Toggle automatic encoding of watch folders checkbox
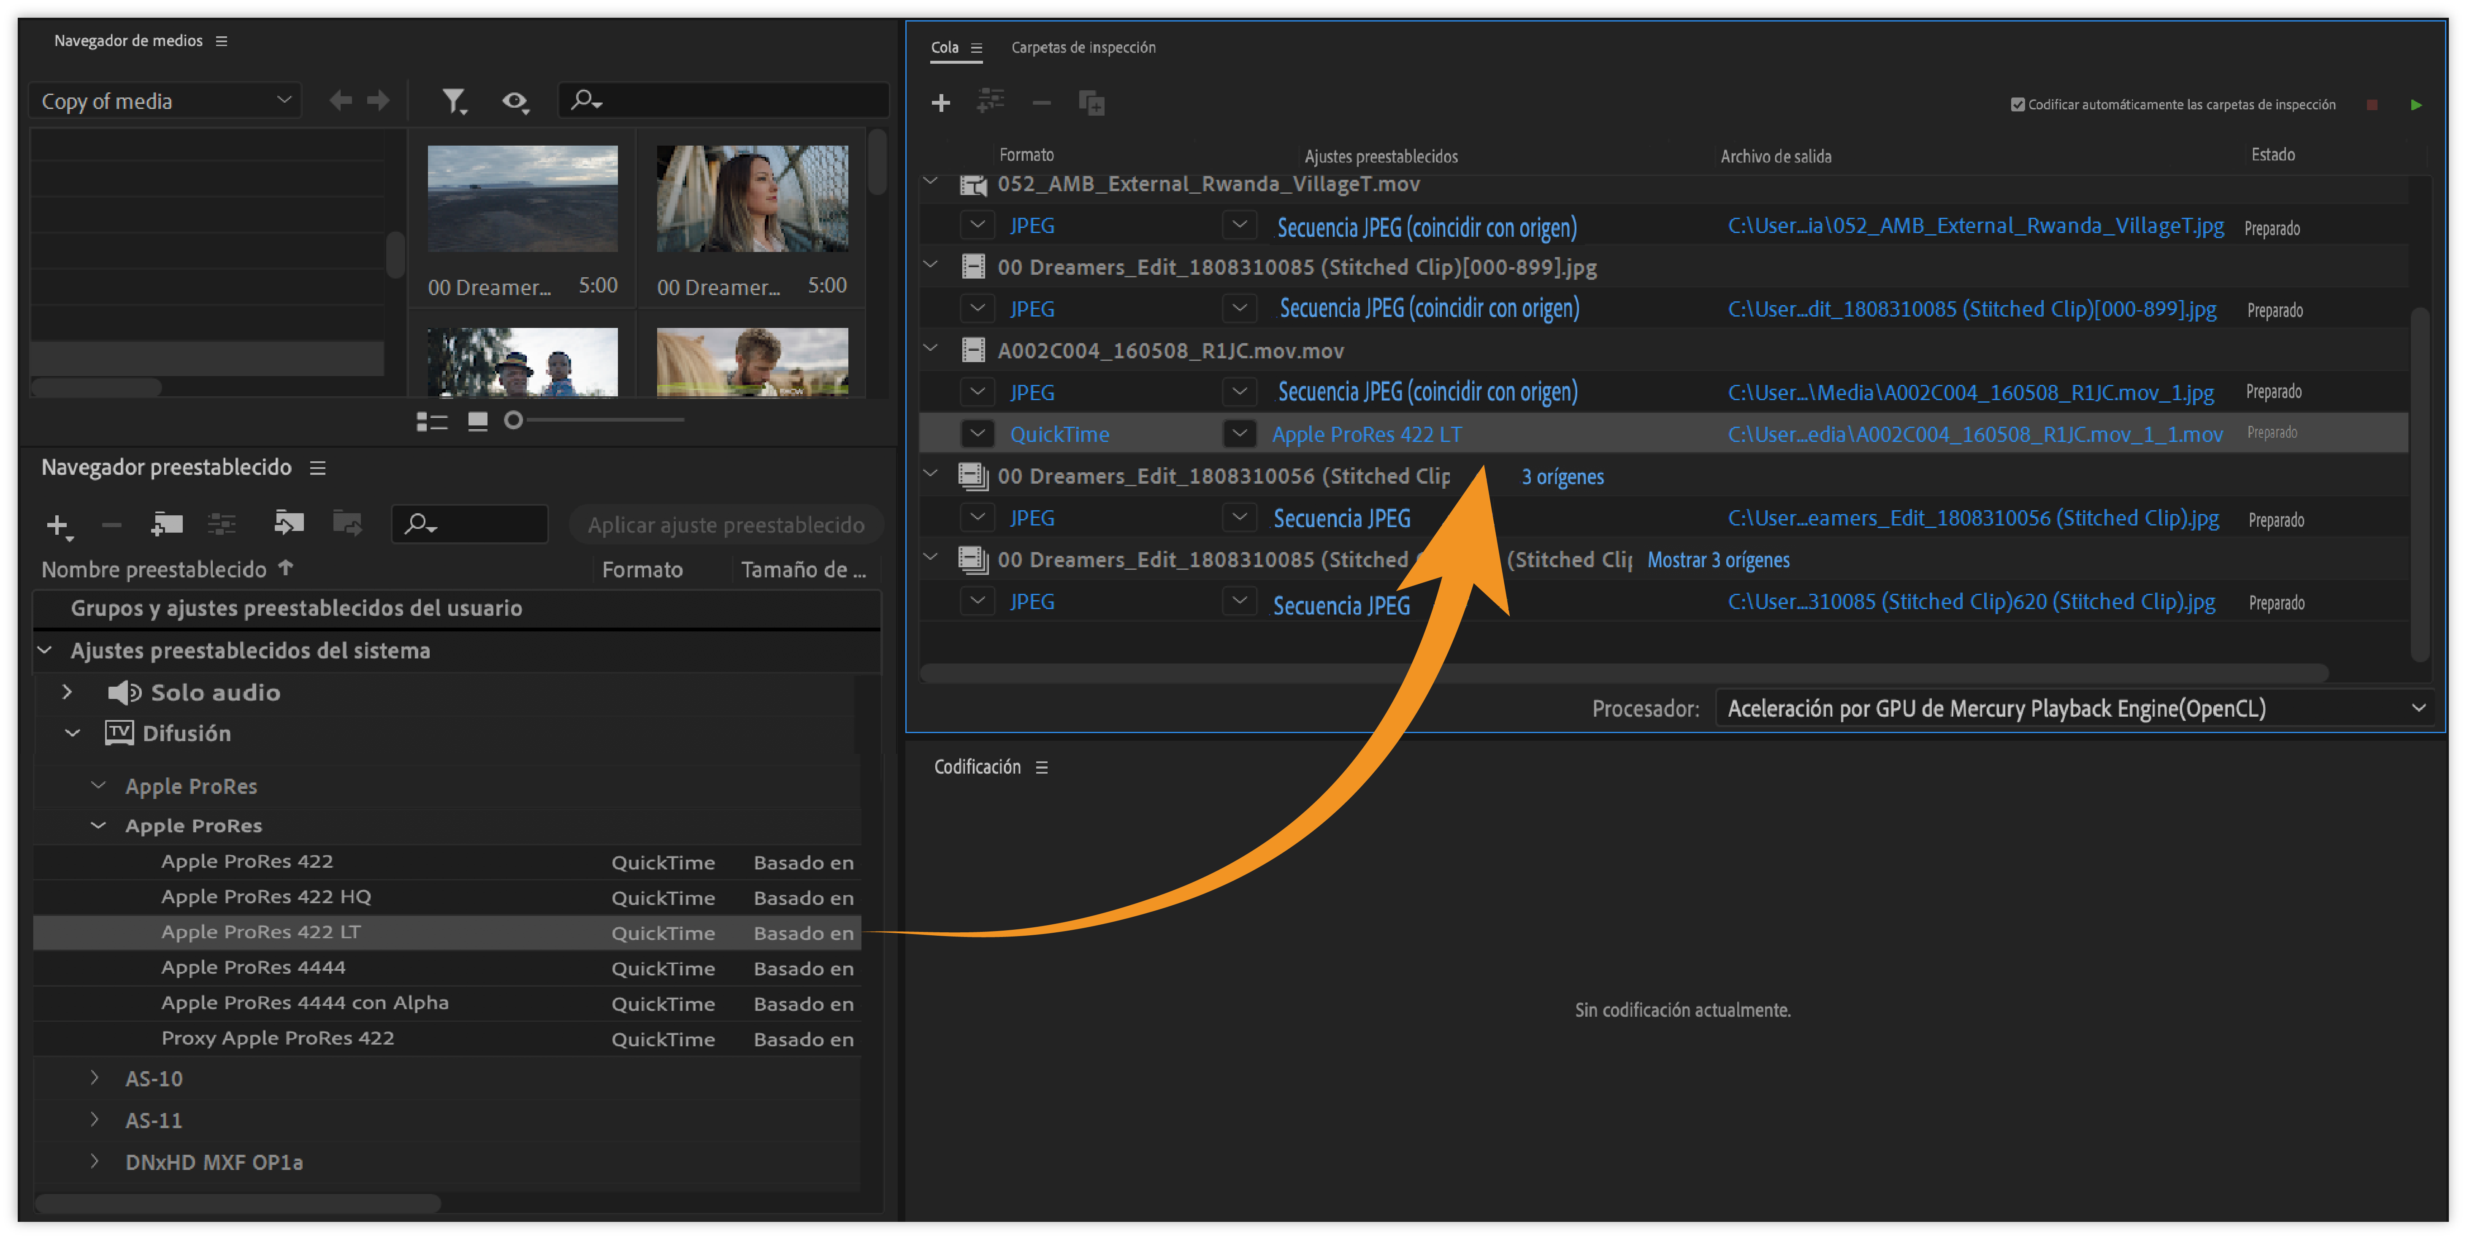This screenshot has width=2467, height=1240. pos(2017,104)
